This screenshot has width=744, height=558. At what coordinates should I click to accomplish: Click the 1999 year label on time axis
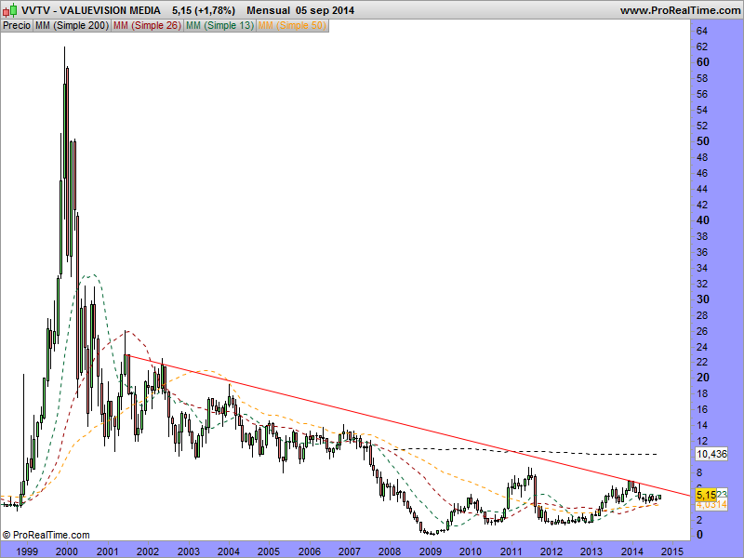point(27,551)
